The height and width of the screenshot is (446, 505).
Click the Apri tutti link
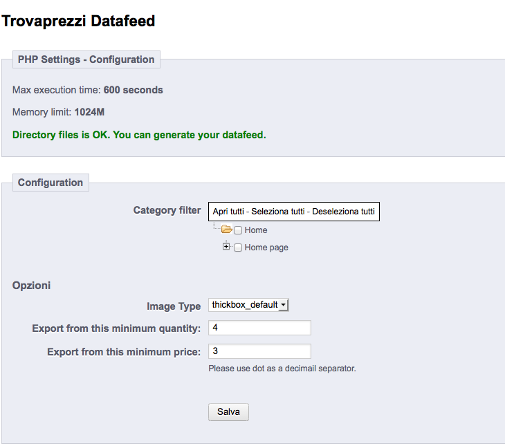point(228,212)
